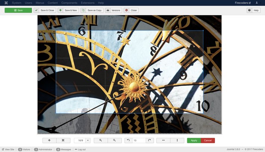Open the Versions history
The width and height of the screenshot is (265, 152).
point(113,10)
